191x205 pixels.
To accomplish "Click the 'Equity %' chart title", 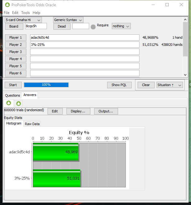I will pyautogui.click(x=79, y=133).
